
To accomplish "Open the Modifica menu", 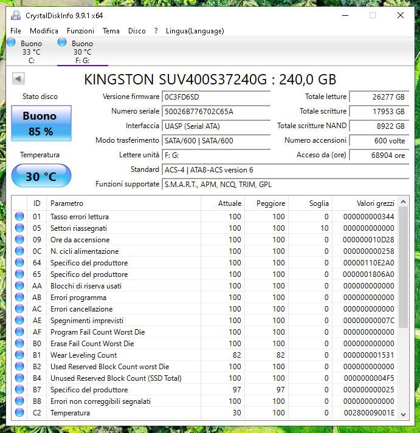I will pyautogui.click(x=44, y=30).
